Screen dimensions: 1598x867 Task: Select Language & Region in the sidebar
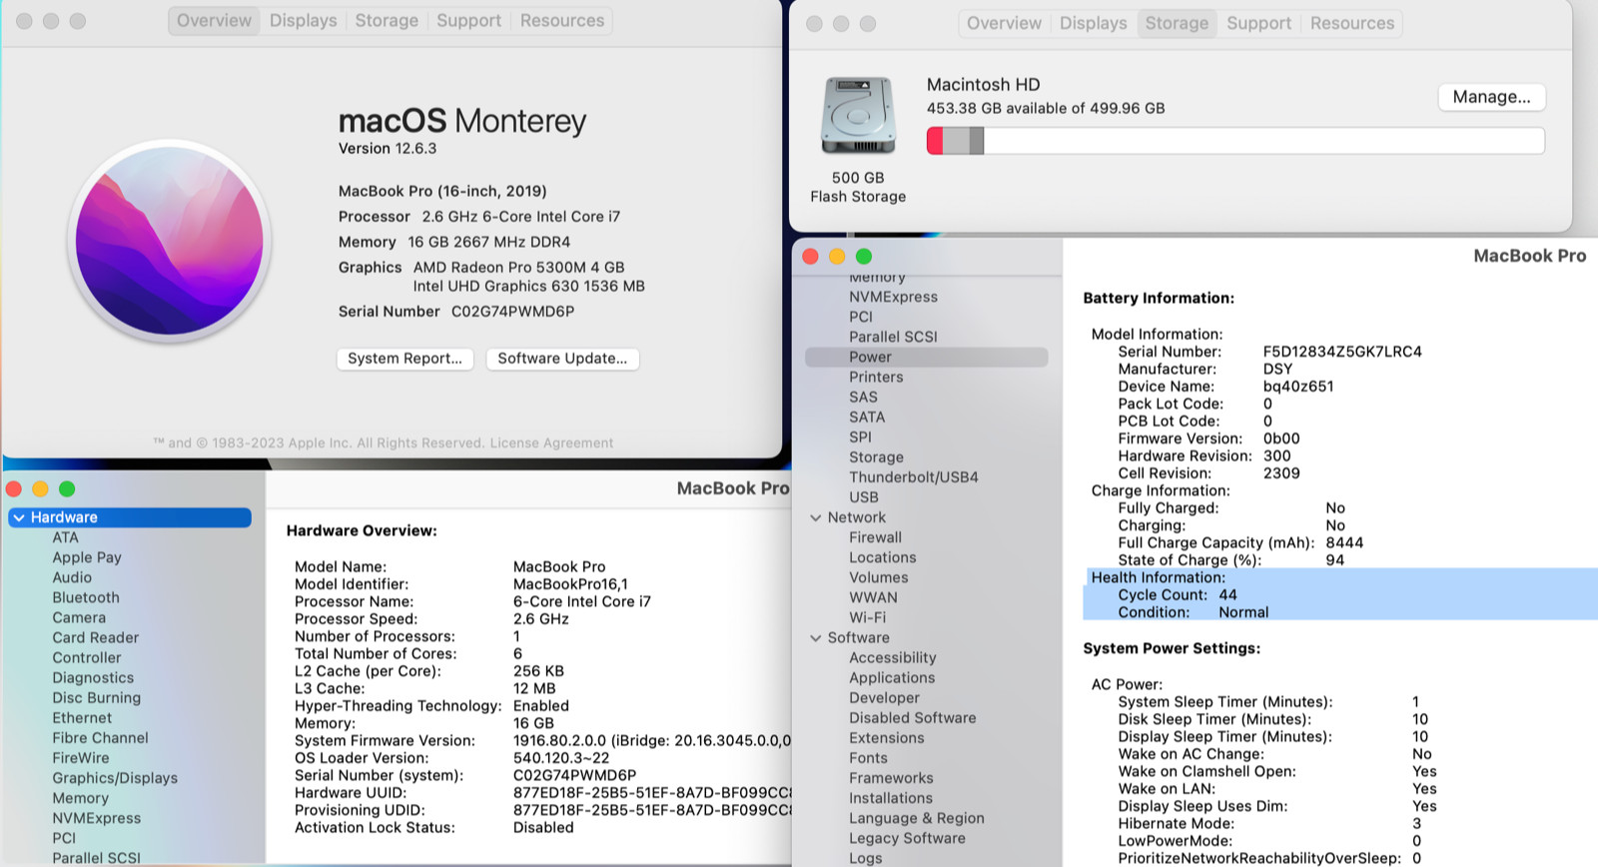pos(917,817)
